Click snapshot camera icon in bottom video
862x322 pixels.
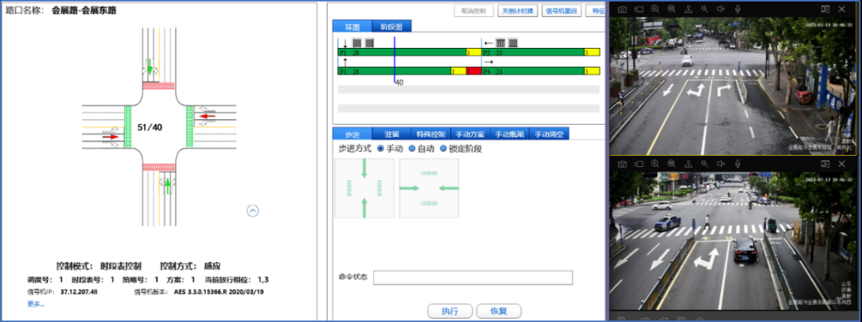click(622, 163)
